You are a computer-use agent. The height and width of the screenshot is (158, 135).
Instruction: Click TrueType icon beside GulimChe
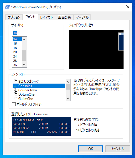pos(15,99)
